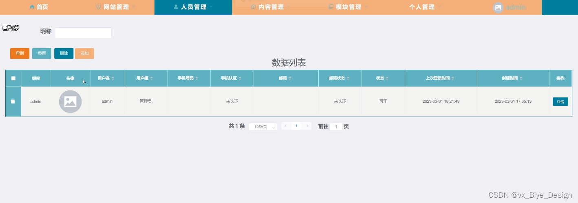Select page 1 in pagination
Screen dimensions: 578x203
click(x=296, y=126)
